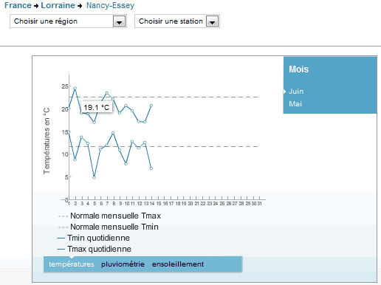This screenshot has height=285, width=381.
Task: Click the white arrow marker beside Juin
Action: pyautogui.click(x=284, y=92)
